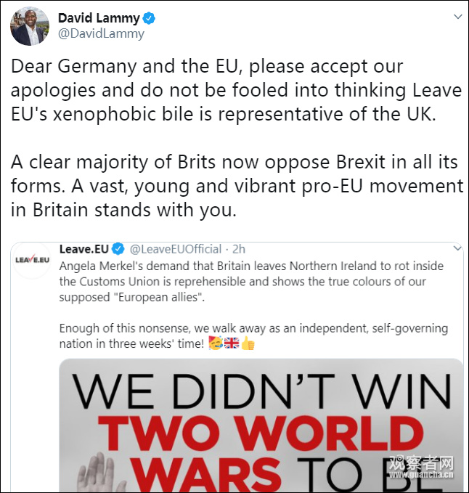469x493 pixels.
Task: Click the Leave.EU verified badge
Action: click(119, 250)
